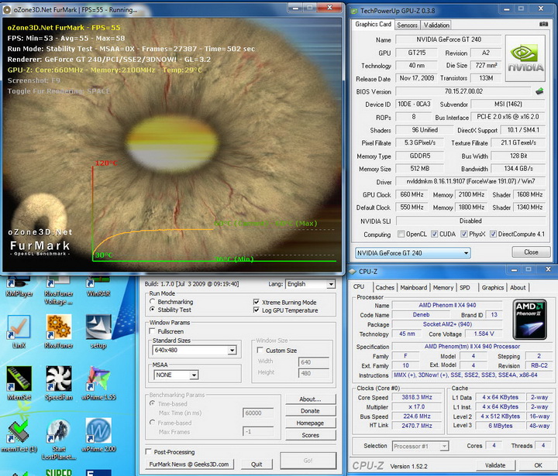This screenshot has width=558, height=476.
Task: Switch to the Mainboard tab in CPU-Z
Action: [x=412, y=287]
